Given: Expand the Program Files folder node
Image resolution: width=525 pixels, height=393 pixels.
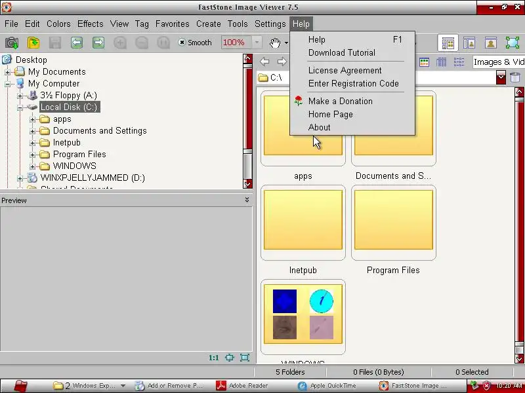Looking at the screenshot, I should 32,155.
